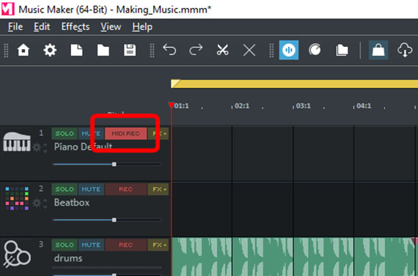This screenshot has height=276, width=418.
Task: Open Piano Default track gear settings
Action: tap(37, 148)
